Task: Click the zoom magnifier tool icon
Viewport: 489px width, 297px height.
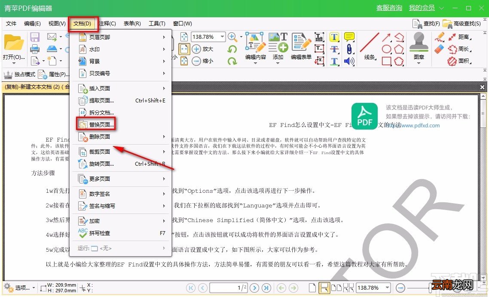Action: click(x=232, y=37)
